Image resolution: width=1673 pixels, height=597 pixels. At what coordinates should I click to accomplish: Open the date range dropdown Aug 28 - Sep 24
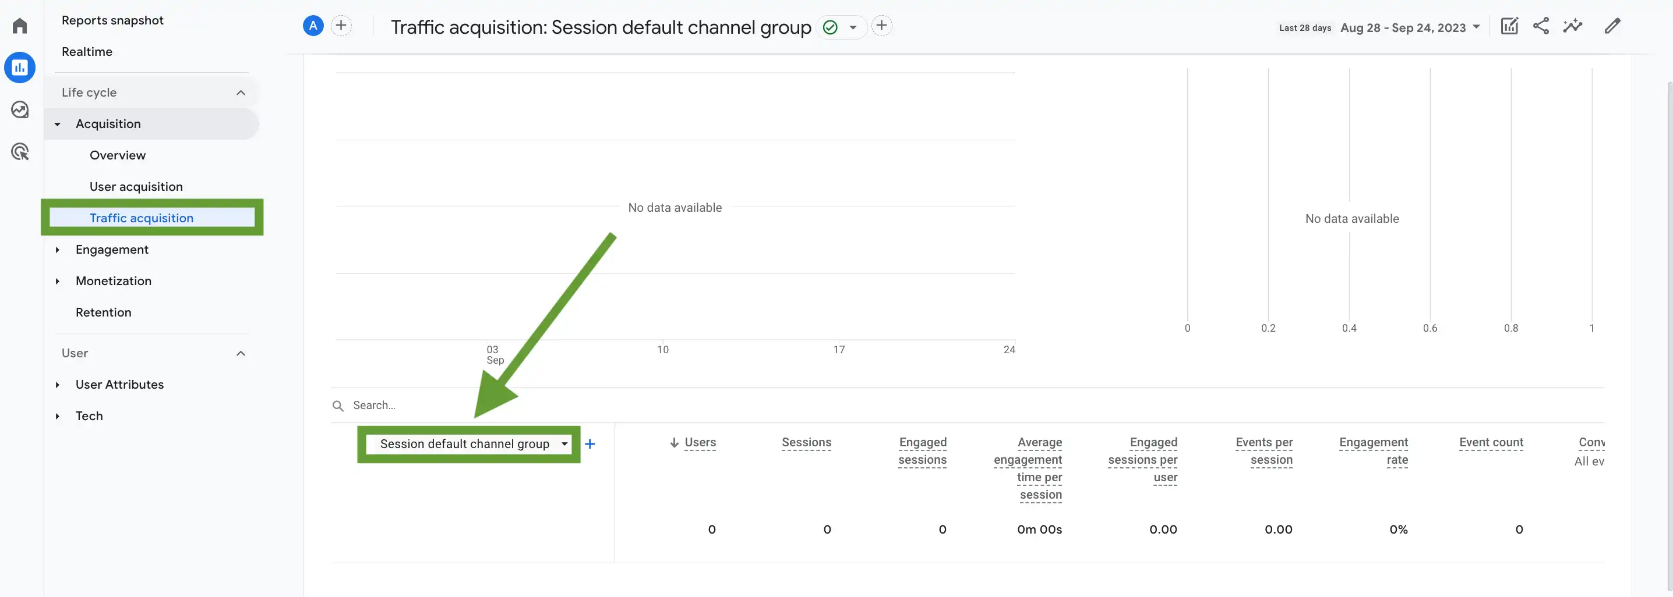(1410, 27)
